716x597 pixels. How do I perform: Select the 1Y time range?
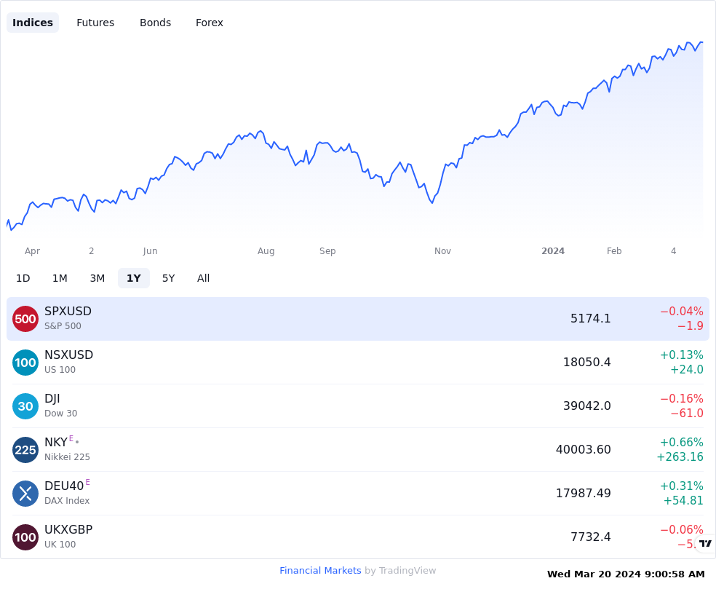134,278
